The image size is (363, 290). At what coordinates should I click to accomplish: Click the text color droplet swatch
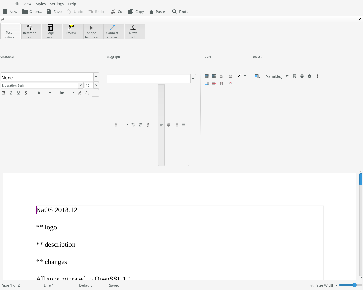click(39, 93)
